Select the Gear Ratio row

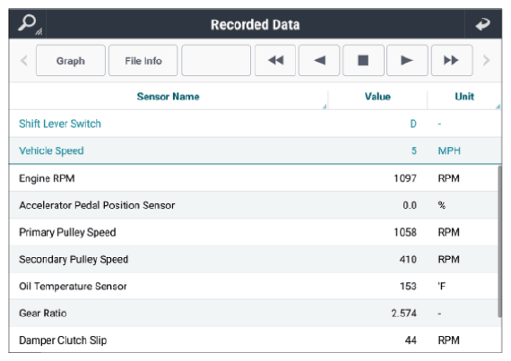click(x=254, y=314)
